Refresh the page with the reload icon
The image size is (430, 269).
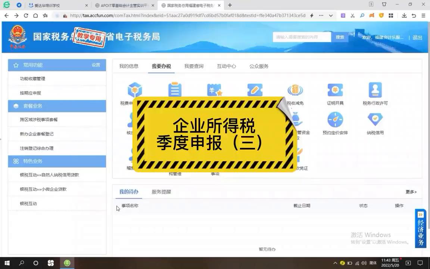[x=25, y=16]
